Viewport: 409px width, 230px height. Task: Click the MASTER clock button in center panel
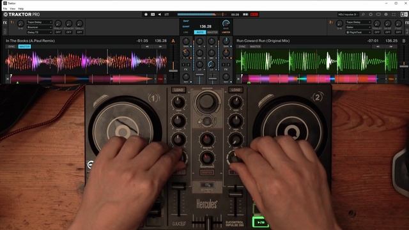(212, 32)
